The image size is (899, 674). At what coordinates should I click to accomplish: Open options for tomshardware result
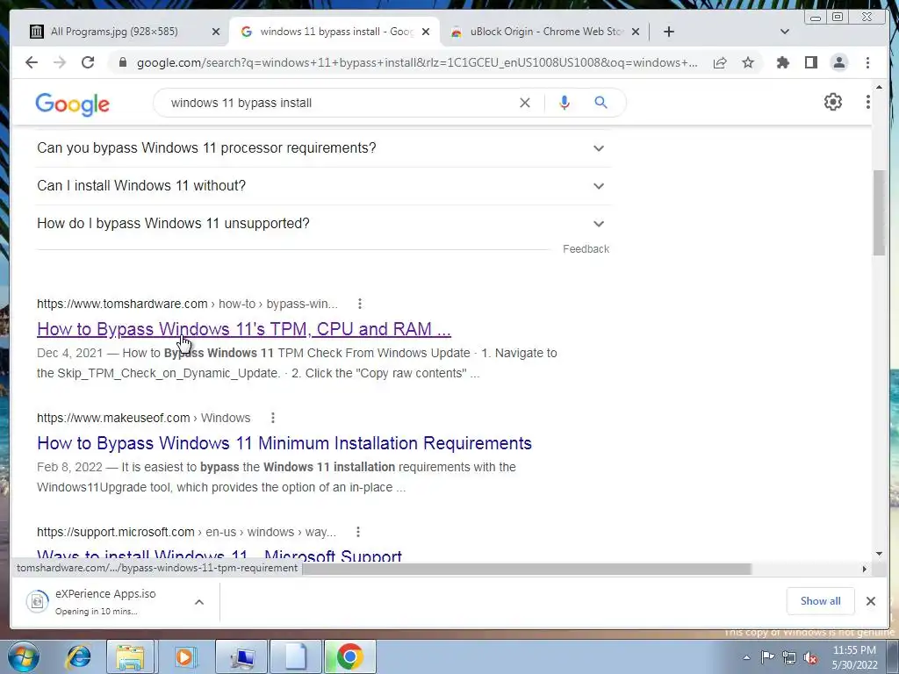tap(359, 304)
